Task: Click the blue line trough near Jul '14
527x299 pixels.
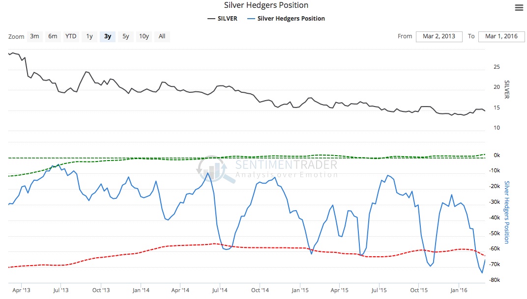Action: coord(226,249)
